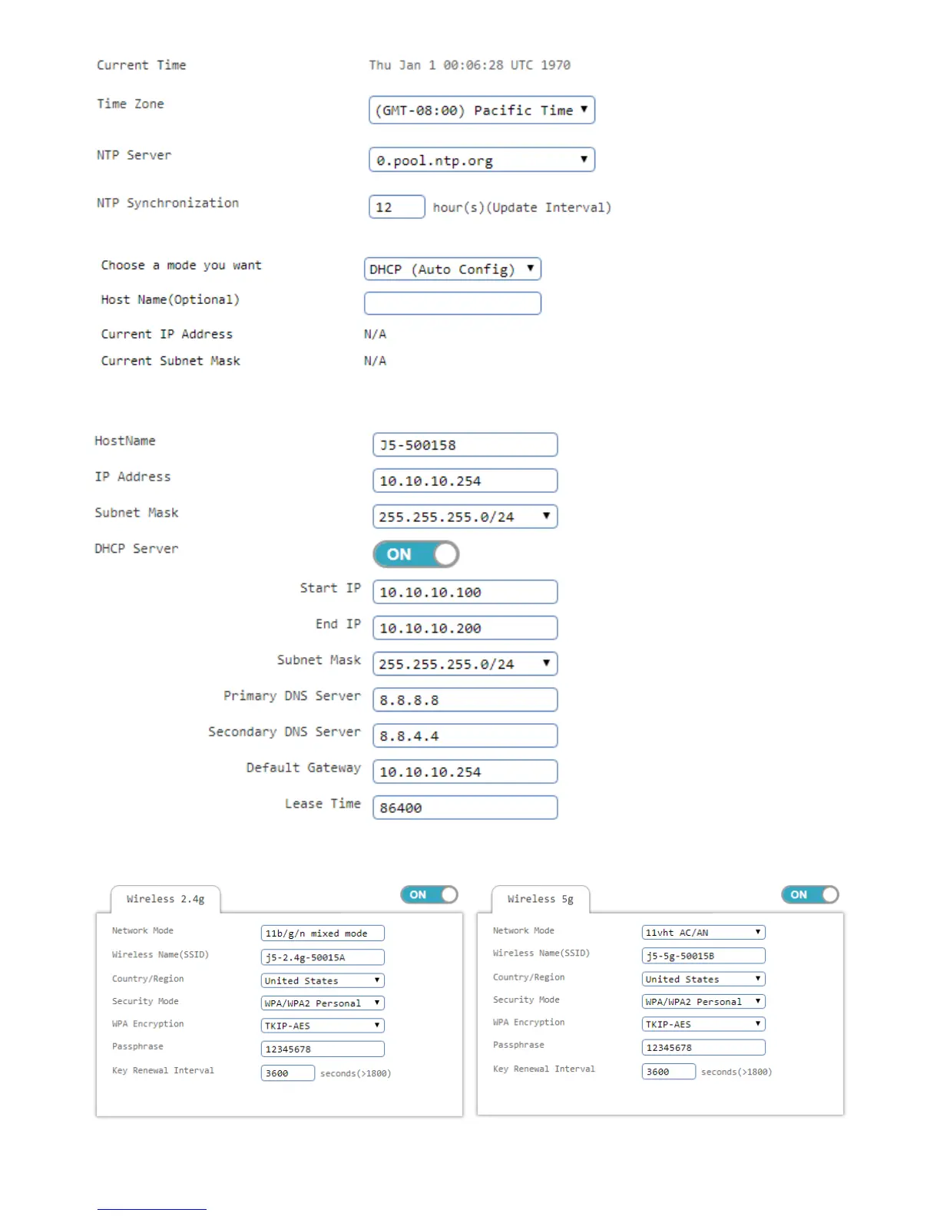This screenshot has height=1216, width=940.
Task: Open the 5g WPA Encryption dropdown
Action: (703, 1024)
